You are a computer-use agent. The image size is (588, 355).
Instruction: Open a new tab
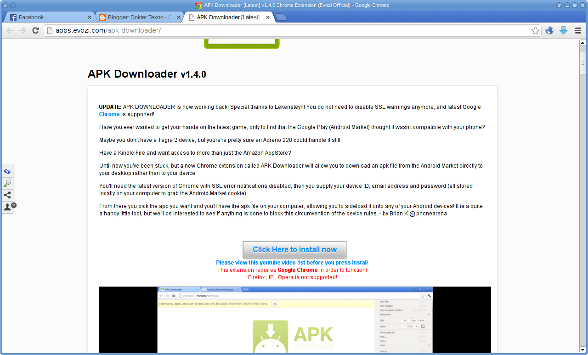click(281, 17)
